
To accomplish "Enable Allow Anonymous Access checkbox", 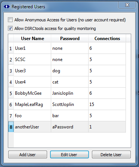I will point(10,20).
